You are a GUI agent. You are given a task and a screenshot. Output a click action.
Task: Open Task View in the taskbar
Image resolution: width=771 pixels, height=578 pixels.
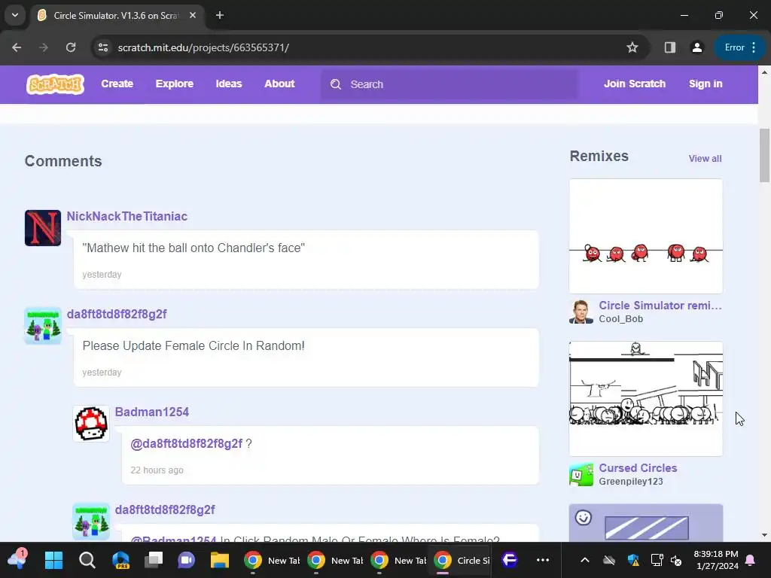pos(154,560)
